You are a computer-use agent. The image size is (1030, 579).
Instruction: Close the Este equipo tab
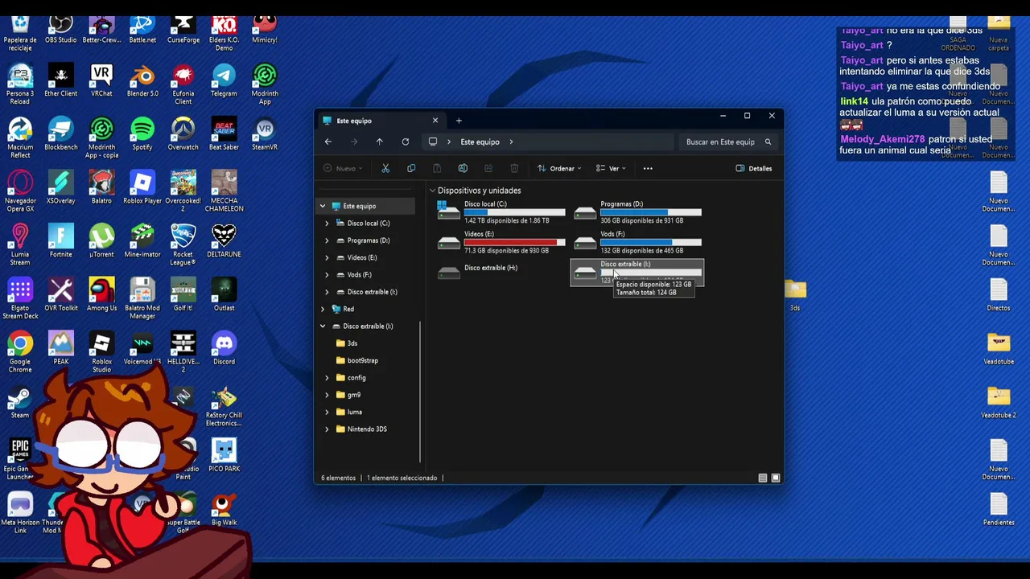pyautogui.click(x=435, y=121)
